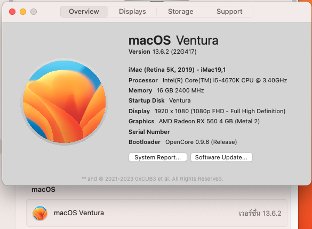Click the Bootloader OpenCore 0.9.6 line
The height and width of the screenshot is (229, 312).
[x=182, y=142]
